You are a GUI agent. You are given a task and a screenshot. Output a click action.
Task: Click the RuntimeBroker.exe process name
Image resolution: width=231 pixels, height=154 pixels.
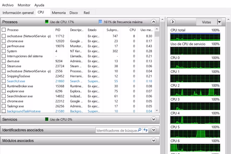[20, 86]
